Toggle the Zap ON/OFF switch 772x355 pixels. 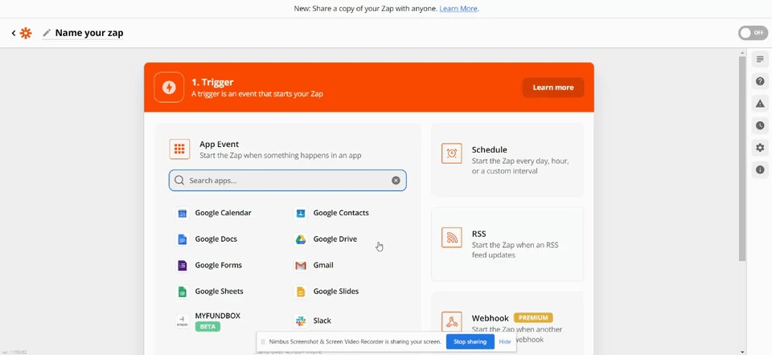(x=752, y=33)
